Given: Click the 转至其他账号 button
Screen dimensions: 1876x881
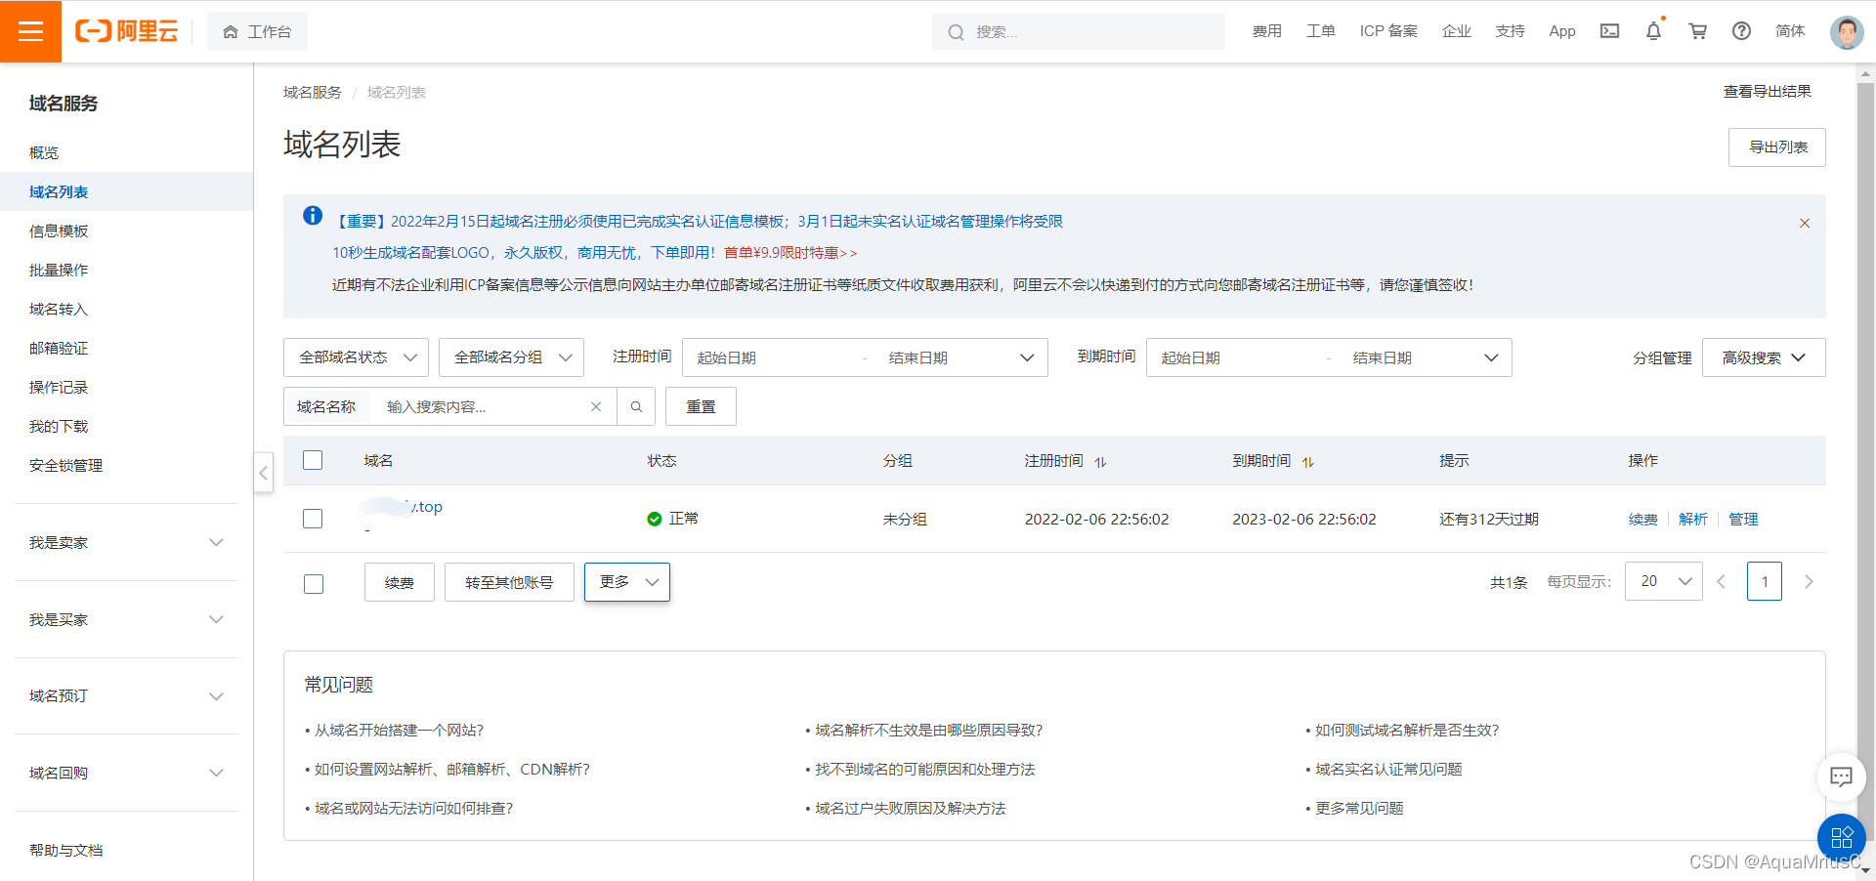Looking at the screenshot, I should 509,583.
